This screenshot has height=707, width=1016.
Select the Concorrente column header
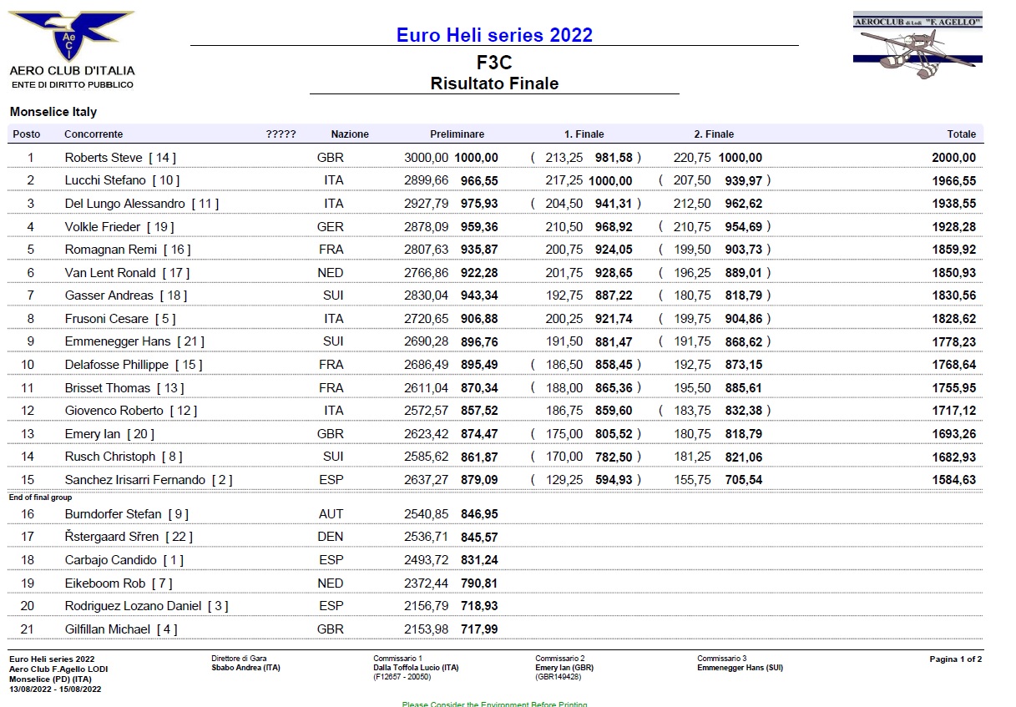point(94,134)
